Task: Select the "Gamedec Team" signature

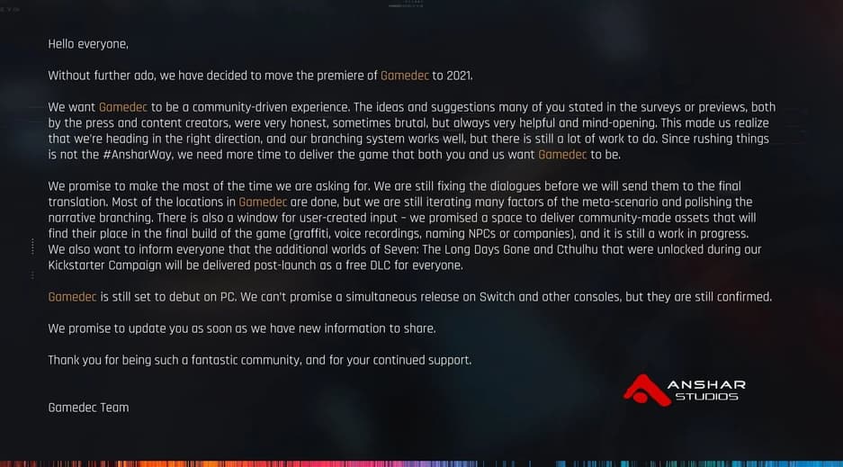Action: 88,408
